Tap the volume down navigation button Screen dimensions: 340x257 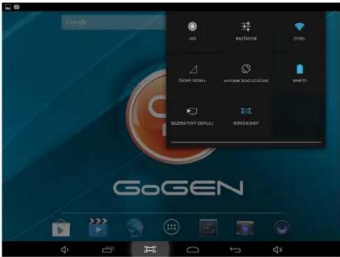click(65, 250)
